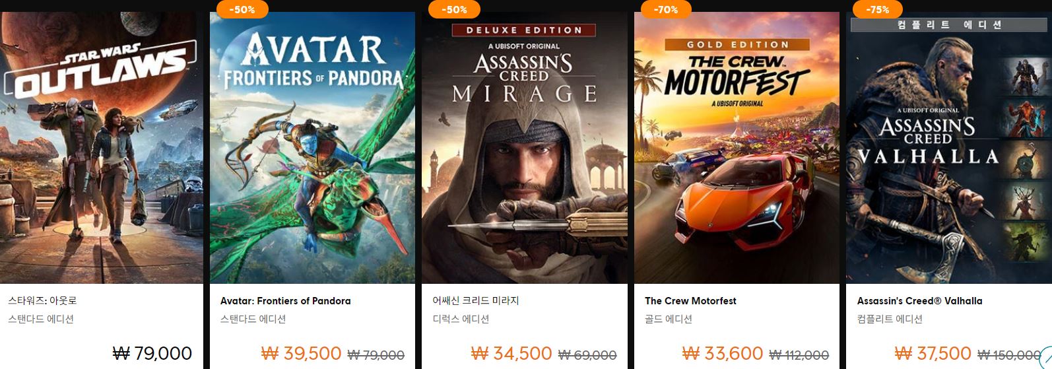The width and height of the screenshot is (1052, 369).
Task: Open the Star Wars Outlaws cover art
Action: click(102, 148)
